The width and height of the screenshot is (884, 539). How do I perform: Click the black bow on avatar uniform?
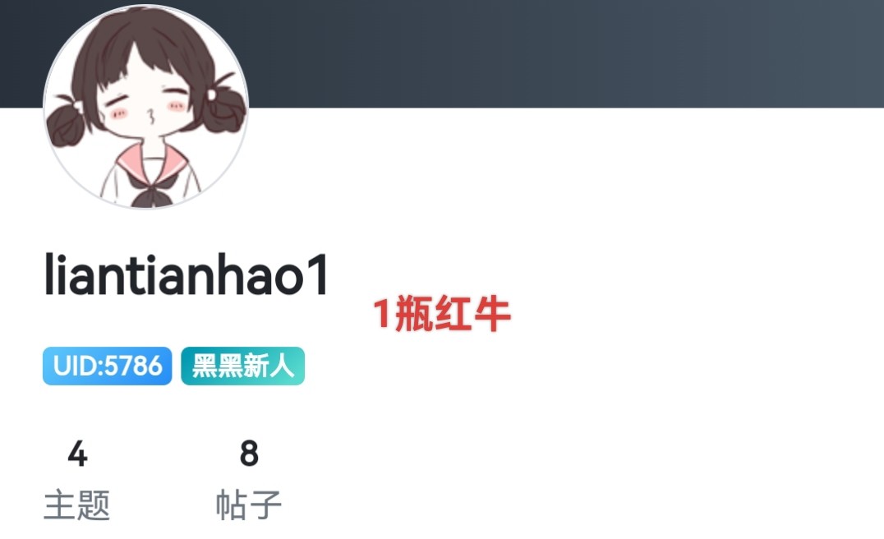150,189
